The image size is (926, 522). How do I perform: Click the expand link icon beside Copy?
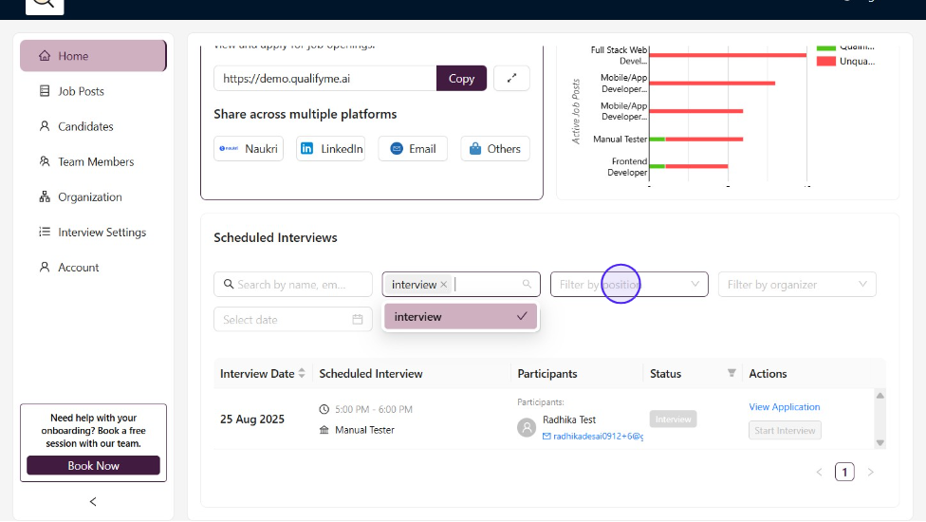point(511,79)
